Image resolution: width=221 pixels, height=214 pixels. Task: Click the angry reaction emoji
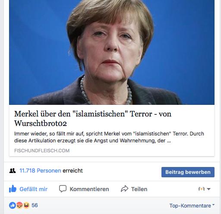click(x=19, y=205)
